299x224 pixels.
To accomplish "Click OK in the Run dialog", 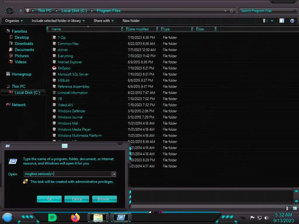I will (49, 199).
